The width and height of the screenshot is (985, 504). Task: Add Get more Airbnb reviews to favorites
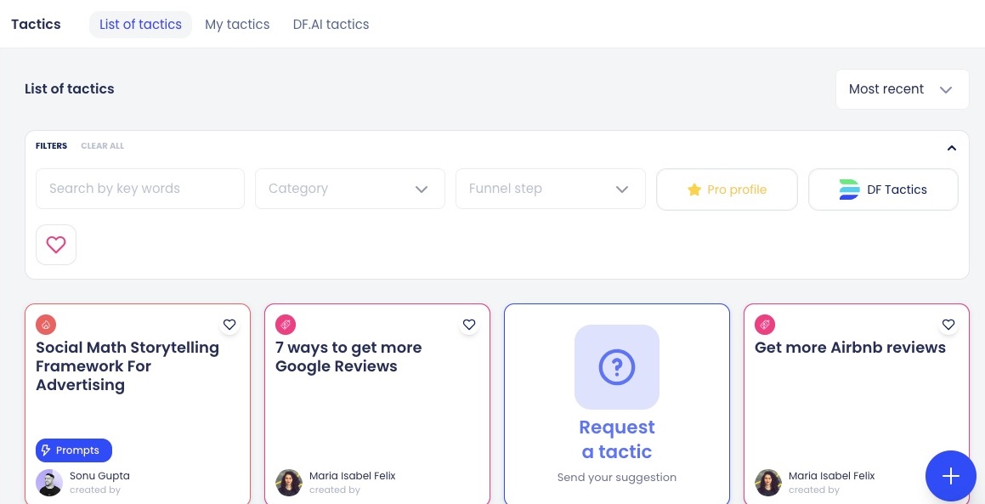tap(948, 324)
